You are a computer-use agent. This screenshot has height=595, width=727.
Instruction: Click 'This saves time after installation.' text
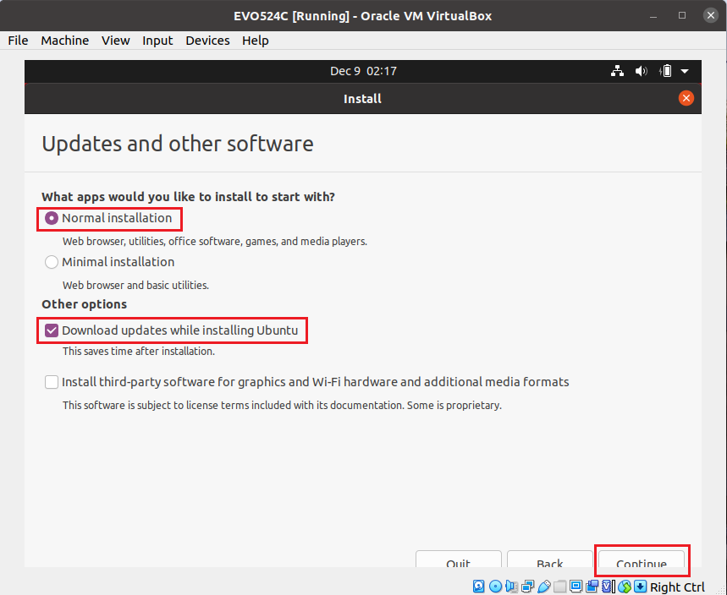(x=139, y=352)
